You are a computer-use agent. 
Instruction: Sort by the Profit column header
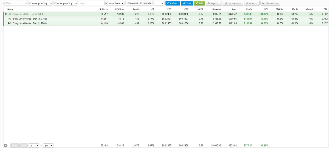[x=249, y=9]
